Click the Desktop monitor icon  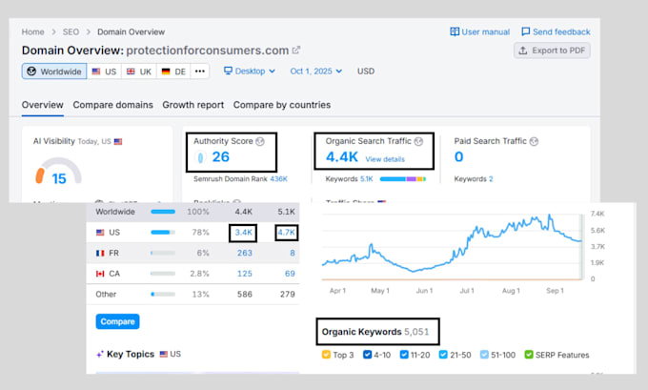click(228, 71)
